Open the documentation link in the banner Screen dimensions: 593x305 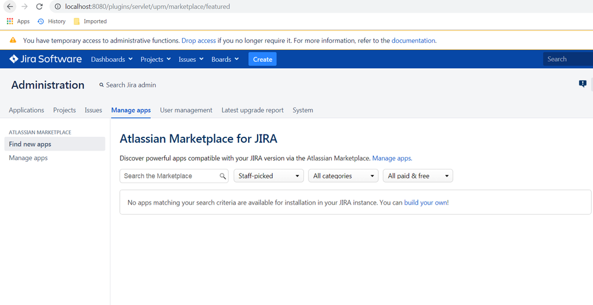[413, 40]
